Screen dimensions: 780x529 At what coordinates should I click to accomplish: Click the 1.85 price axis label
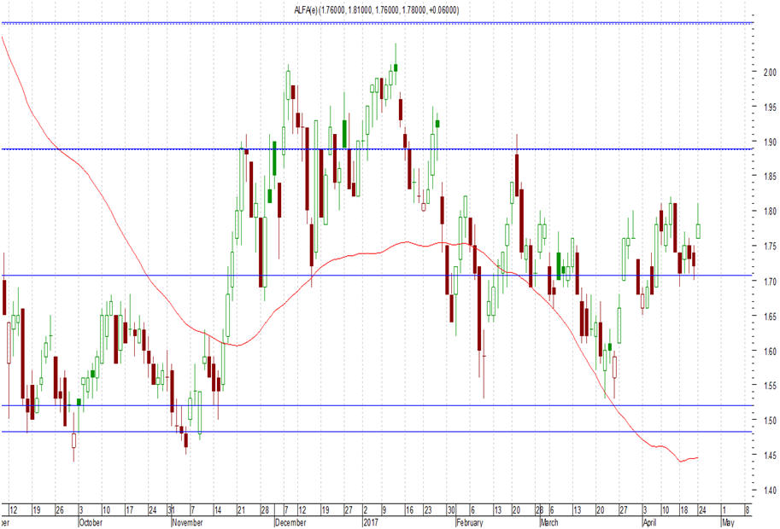[x=770, y=176]
